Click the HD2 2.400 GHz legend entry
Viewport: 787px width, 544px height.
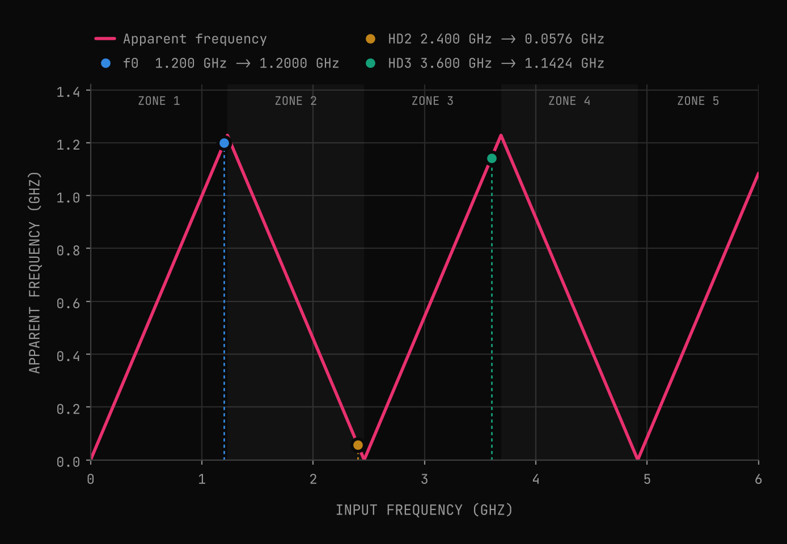click(x=485, y=39)
